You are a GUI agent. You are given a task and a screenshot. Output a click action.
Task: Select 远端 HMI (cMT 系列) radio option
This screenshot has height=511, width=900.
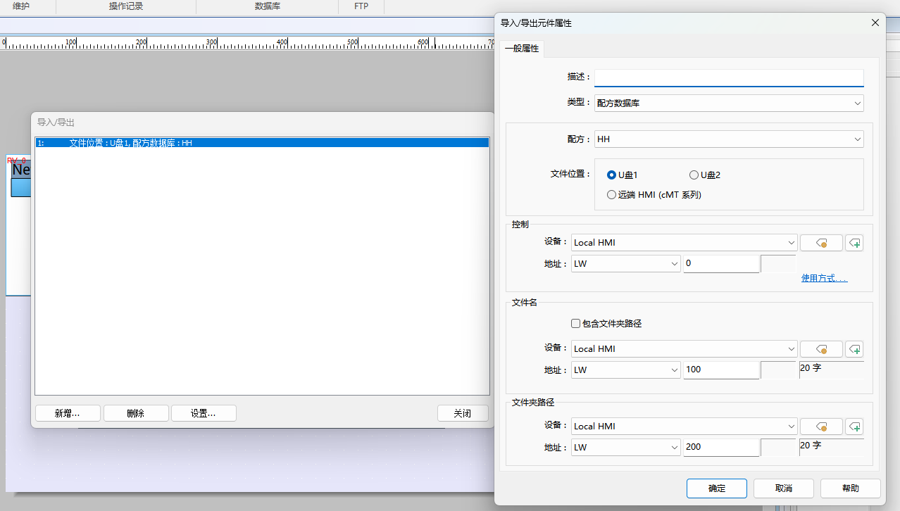(x=611, y=195)
